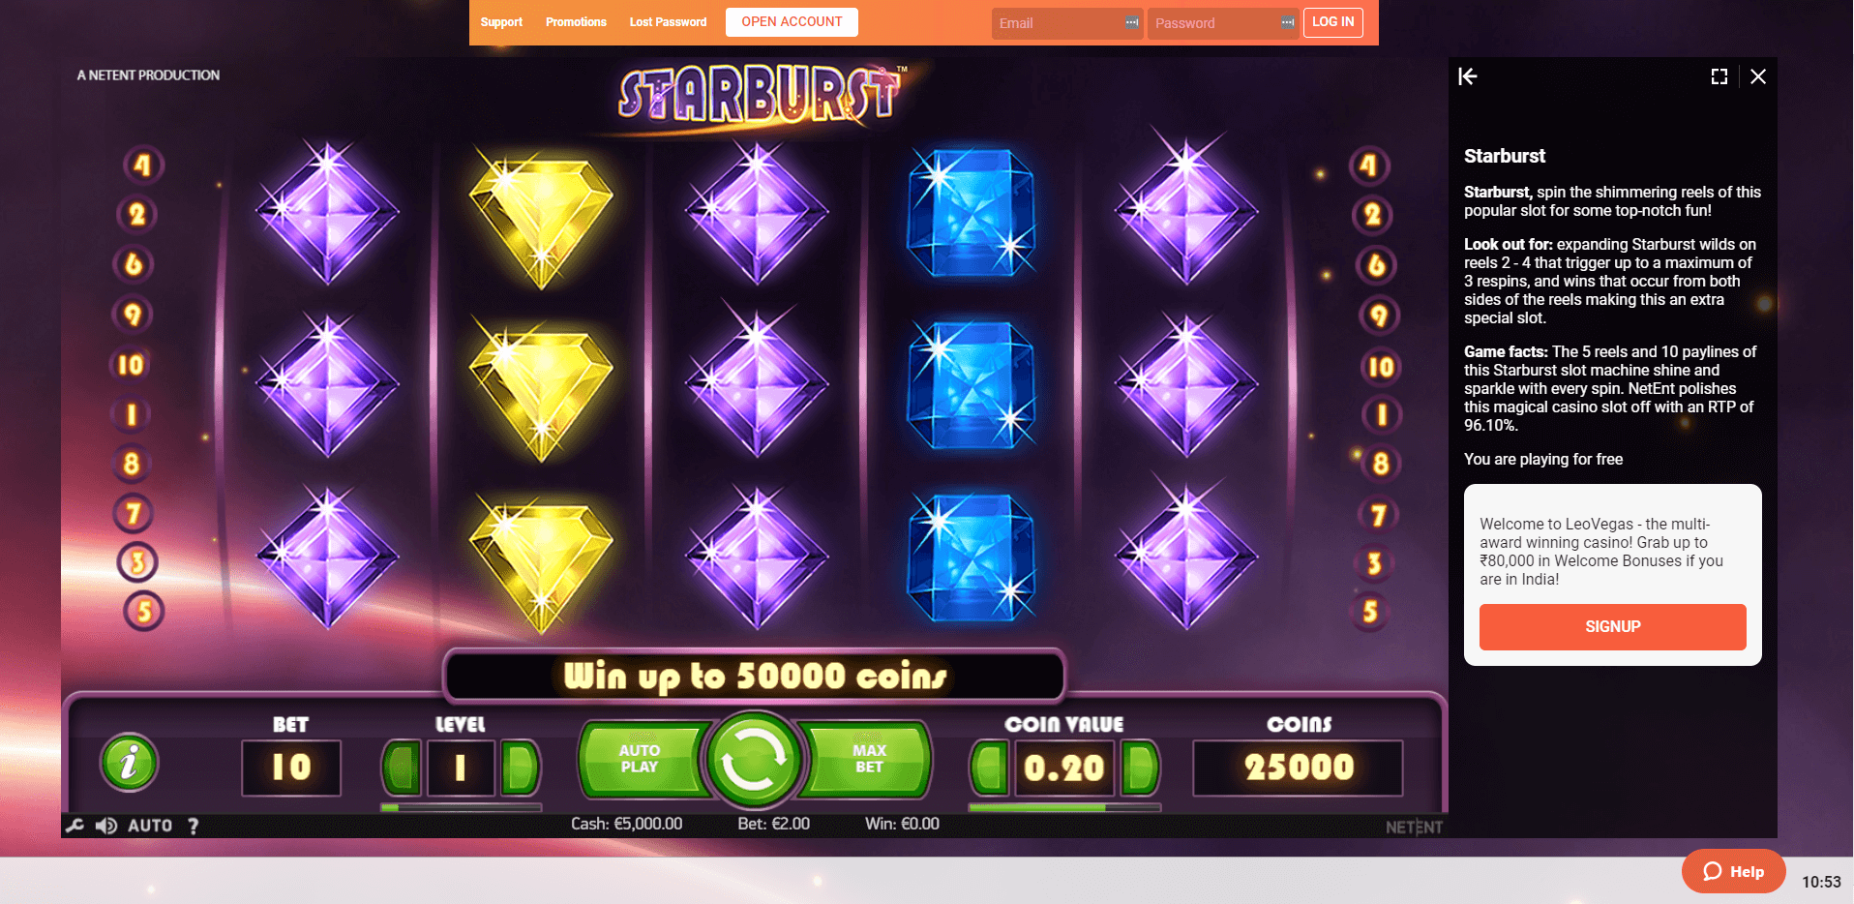Switch game to fullscreen mode
The width and height of the screenshot is (1854, 904).
pos(1719,76)
